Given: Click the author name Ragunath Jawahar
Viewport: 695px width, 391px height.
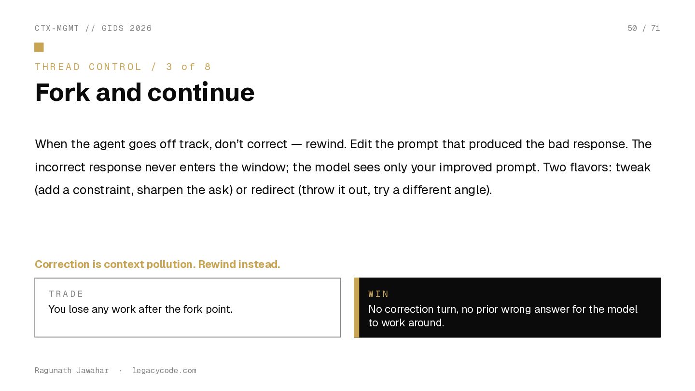Looking at the screenshot, I should tap(72, 371).
